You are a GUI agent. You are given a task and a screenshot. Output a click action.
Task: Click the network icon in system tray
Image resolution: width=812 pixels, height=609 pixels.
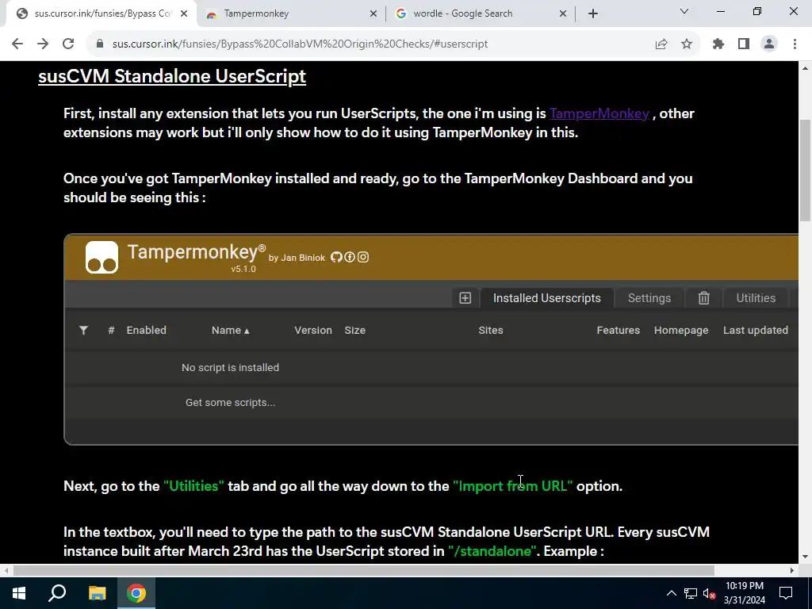click(691, 593)
